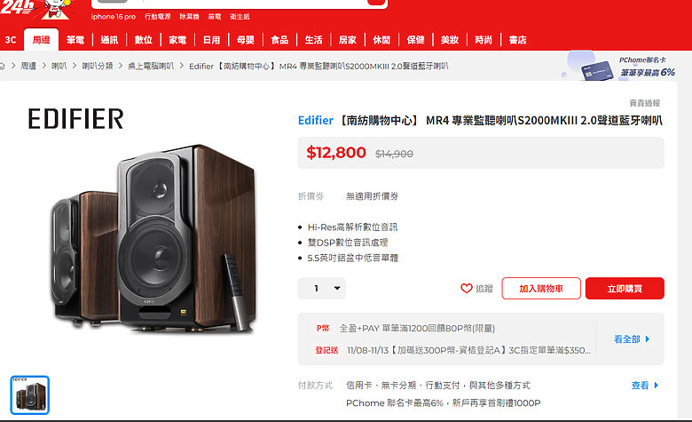692x422 pixels.
Task: Click the home icon in the breadcrumb
Action: [2, 66]
